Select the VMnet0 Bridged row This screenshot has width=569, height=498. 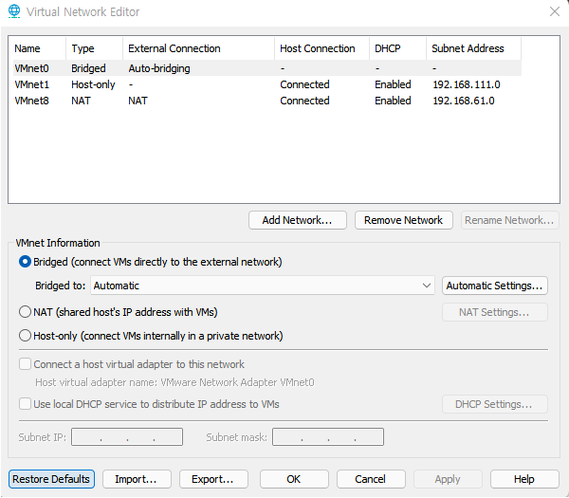pyautogui.click(x=267, y=68)
